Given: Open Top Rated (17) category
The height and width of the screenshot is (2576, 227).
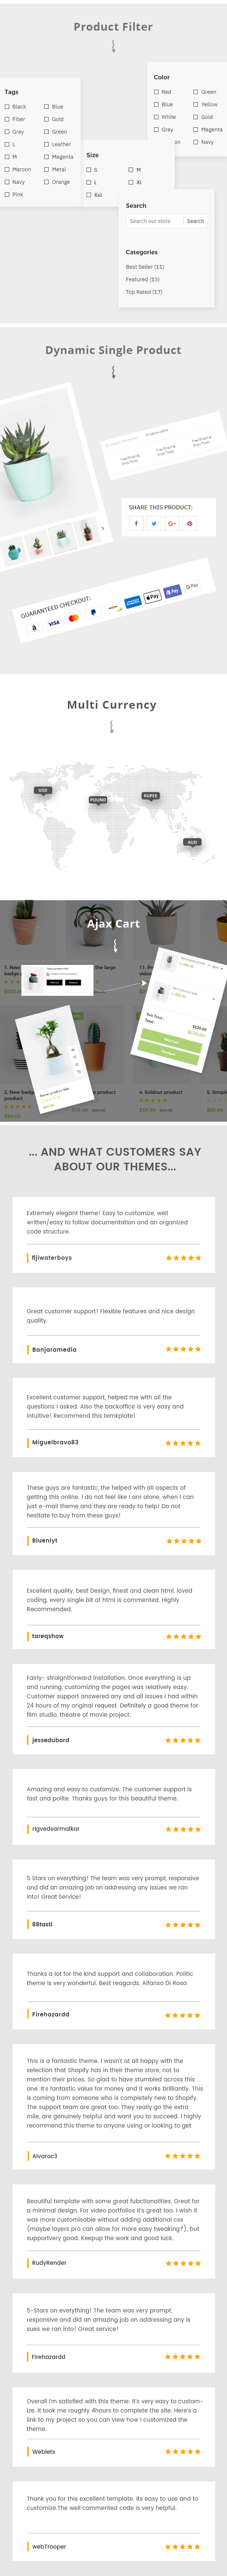Looking at the screenshot, I should [144, 292].
